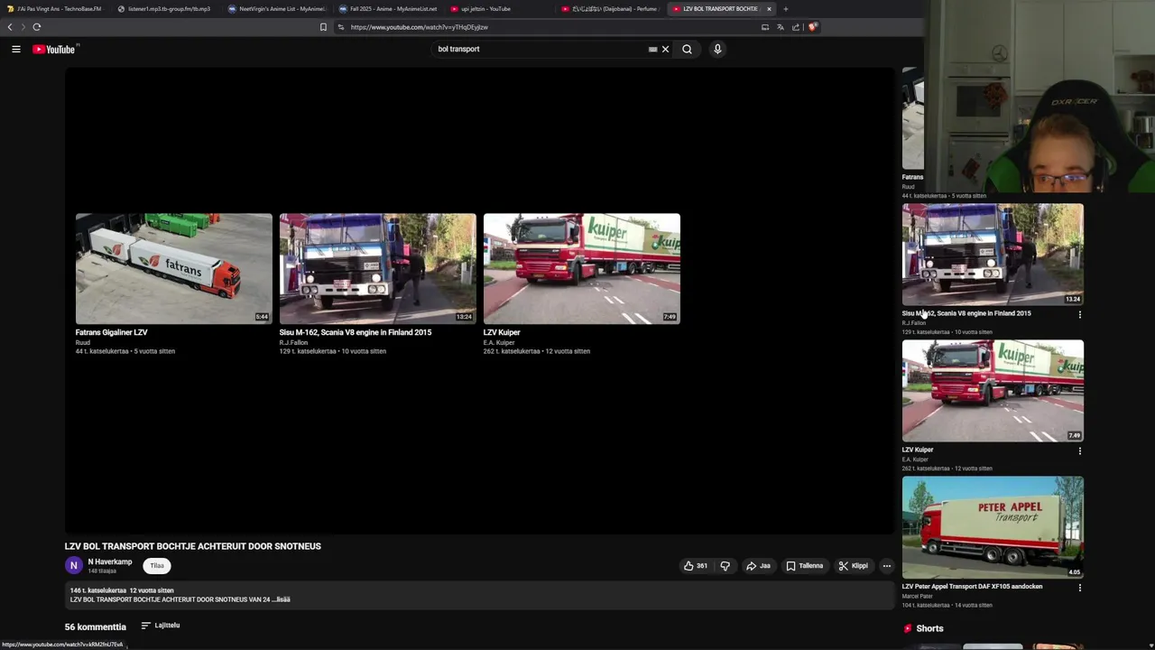Click sidebar title LZV Peter Appel Transport DAF XF105
Screen dimensions: 1155x650
[972, 587]
